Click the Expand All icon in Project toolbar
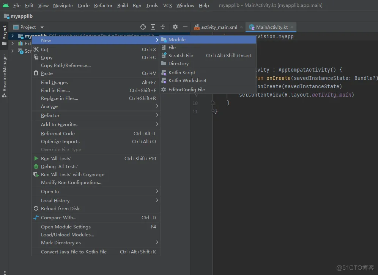The width and height of the screenshot is (378, 275). [x=153, y=27]
